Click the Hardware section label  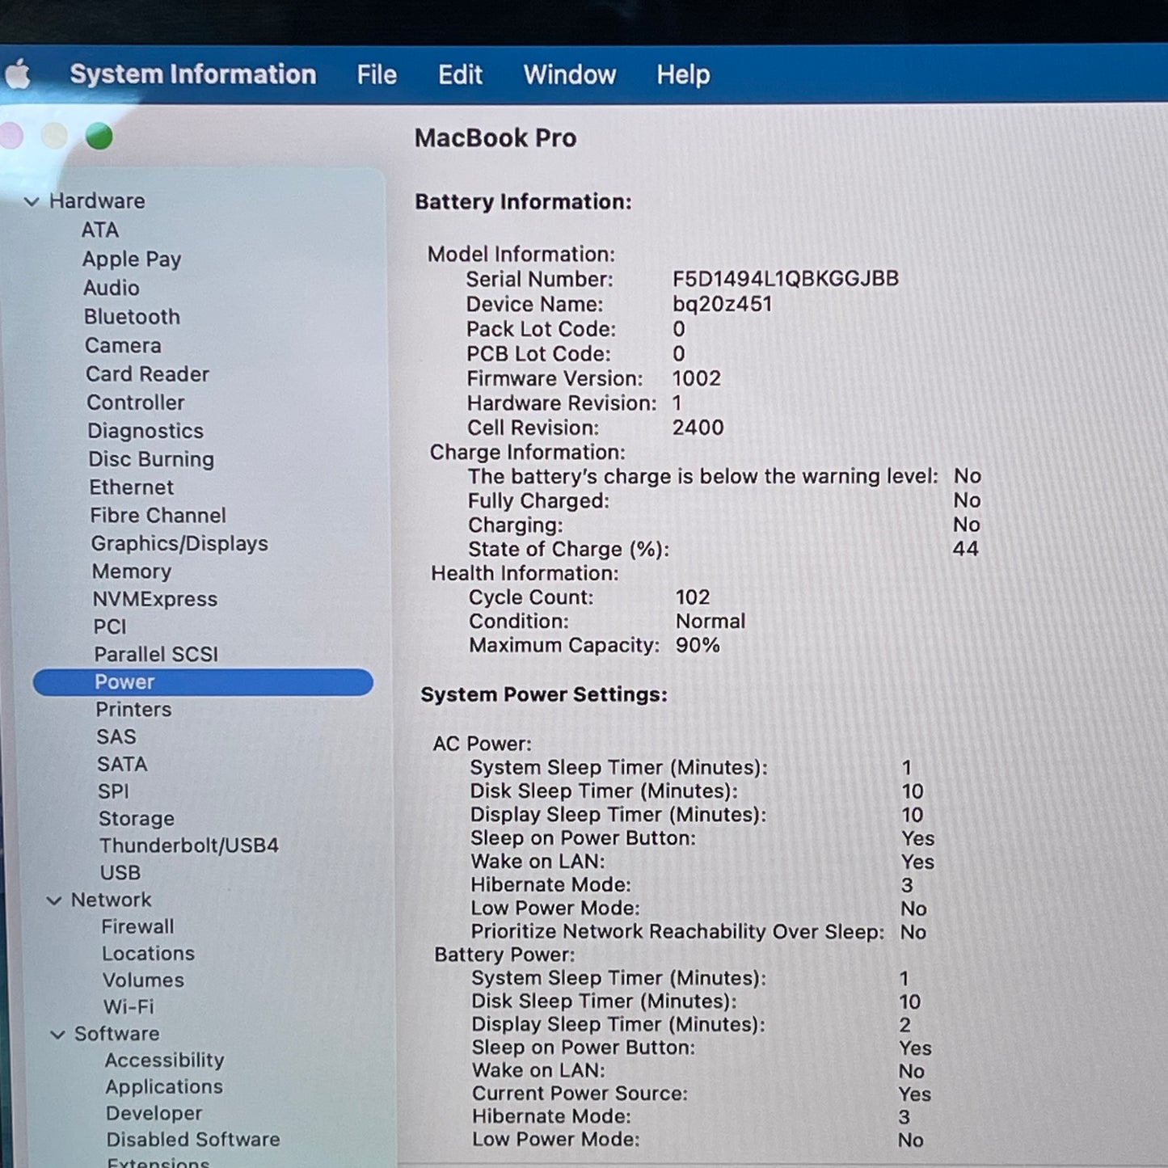point(97,201)
